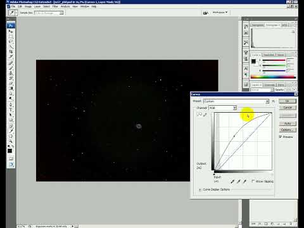The image size is (304, 228).
Task: Click the Go to Bridge icon
Action: coord(205,13)
